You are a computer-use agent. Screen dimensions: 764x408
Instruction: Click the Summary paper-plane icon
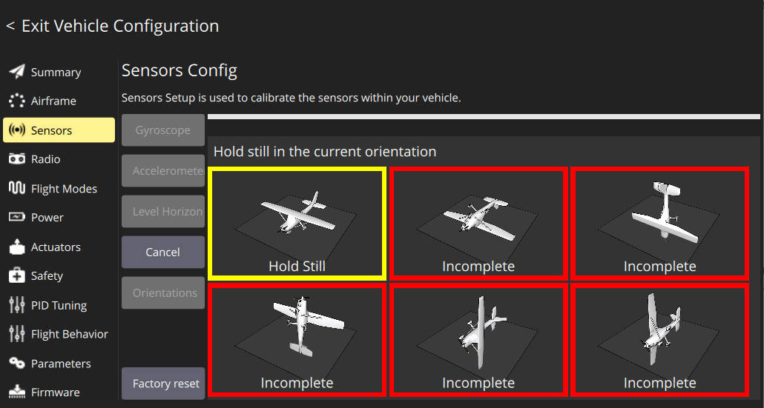16,72
